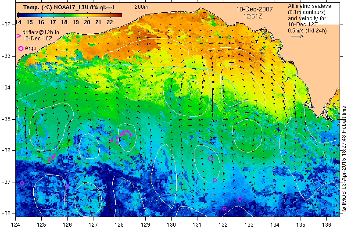The image size is (351, 228).
Task: Click the '(0.1m contours)' legend text
Action: pyautogui.click(x=307, y=12)
